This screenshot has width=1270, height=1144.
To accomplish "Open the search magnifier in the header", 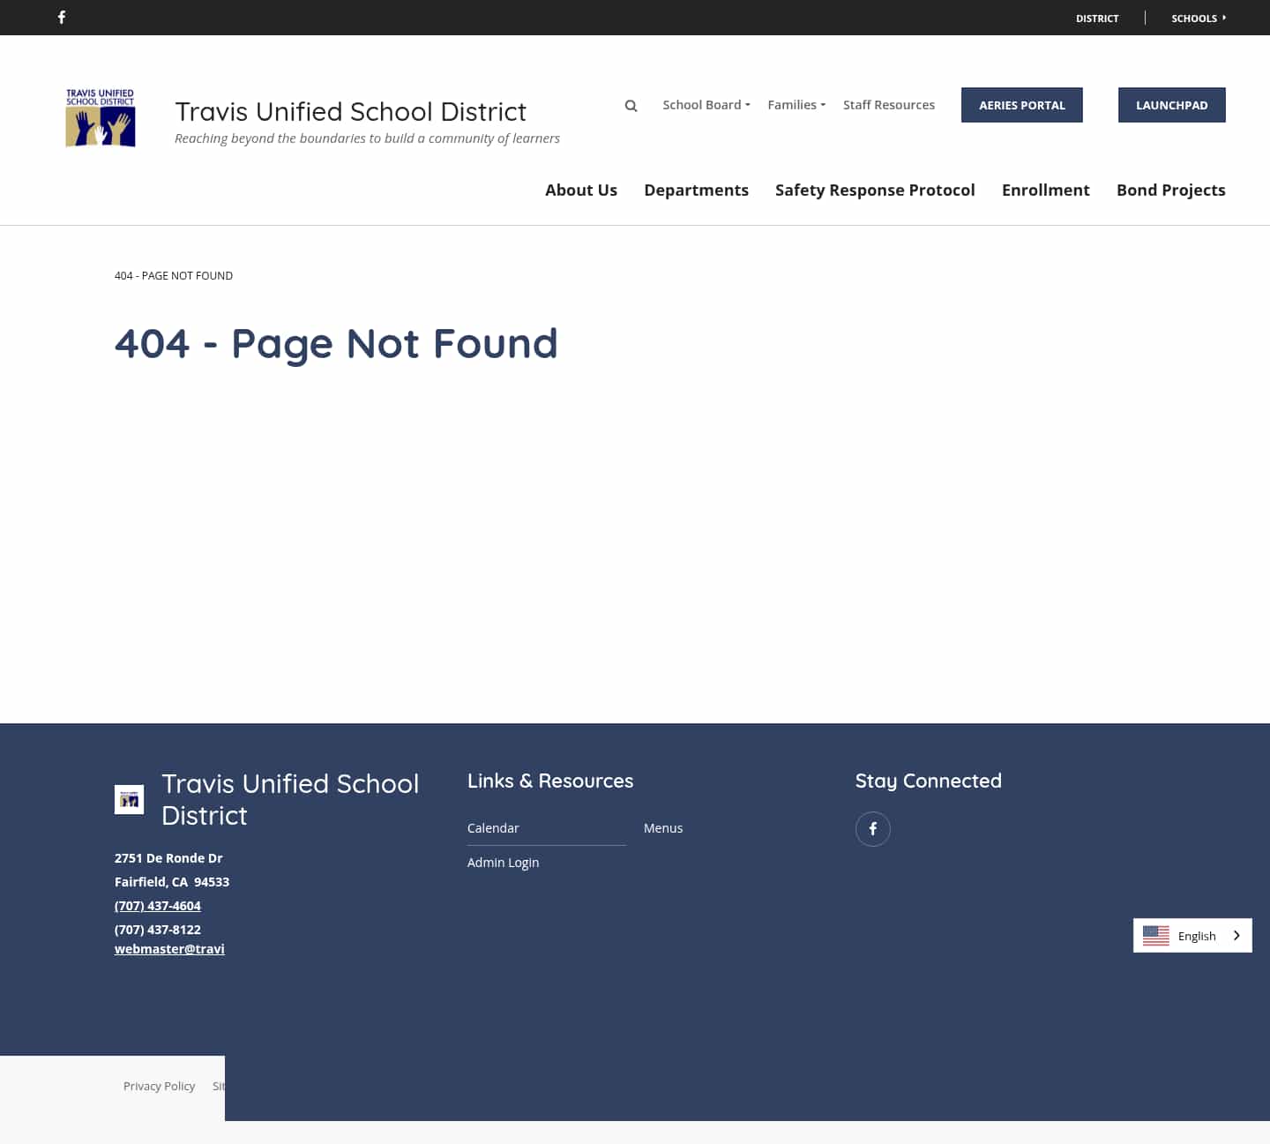I will coord(631,105).
